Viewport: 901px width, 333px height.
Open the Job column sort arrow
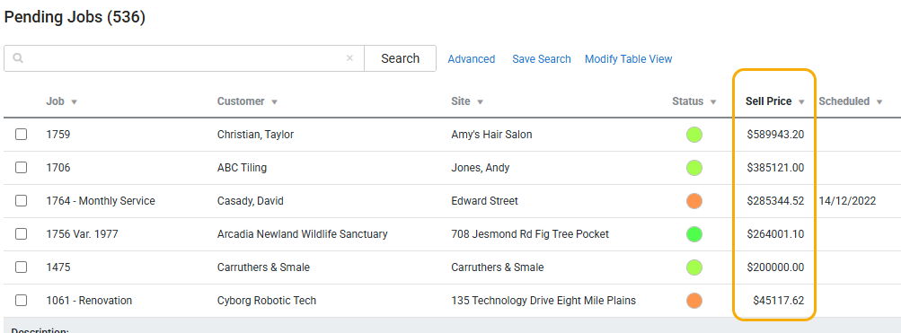point(75,102)
